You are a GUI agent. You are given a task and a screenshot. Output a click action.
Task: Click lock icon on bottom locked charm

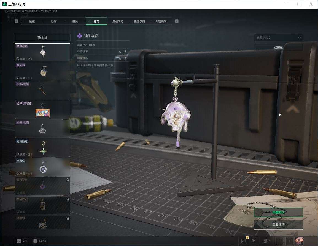tap(68, 218)
